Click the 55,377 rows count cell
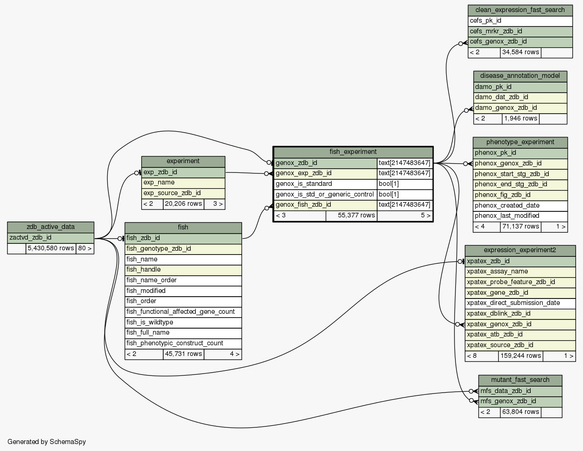This screenshot has width=583, height=451. pos(351,216)
